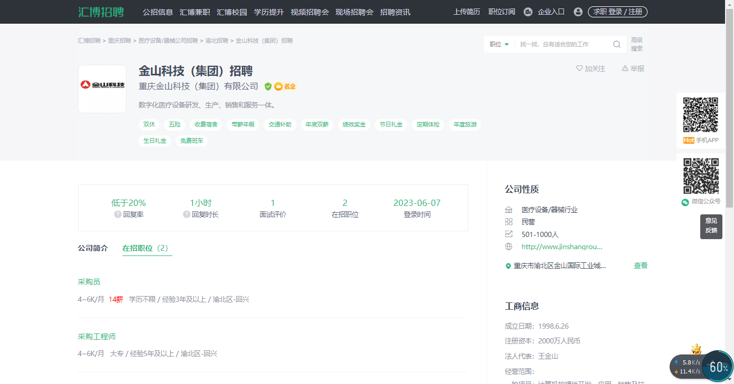
Task: Click the 低于20% reply rate value
Action: 129,203
